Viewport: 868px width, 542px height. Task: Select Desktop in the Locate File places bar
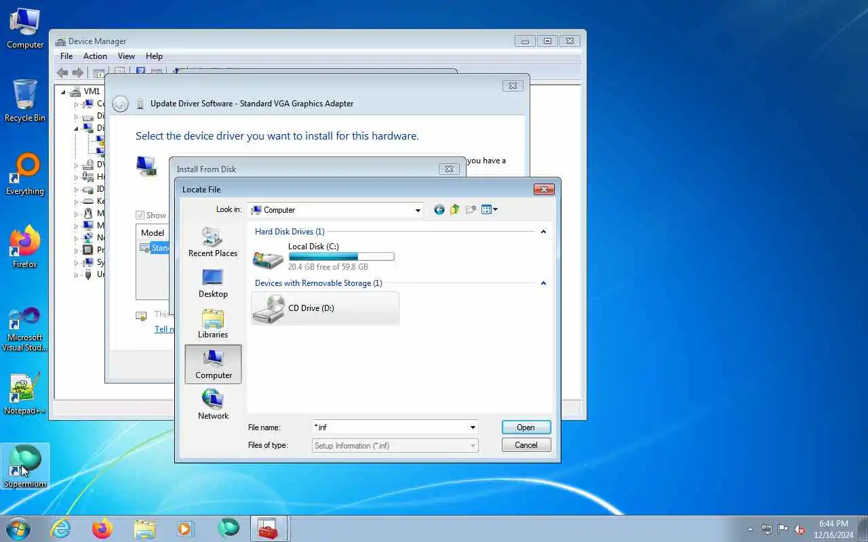click(213, 283)
